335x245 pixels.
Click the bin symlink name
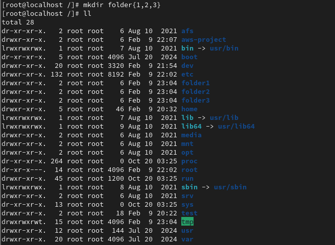tap(187, 48)
